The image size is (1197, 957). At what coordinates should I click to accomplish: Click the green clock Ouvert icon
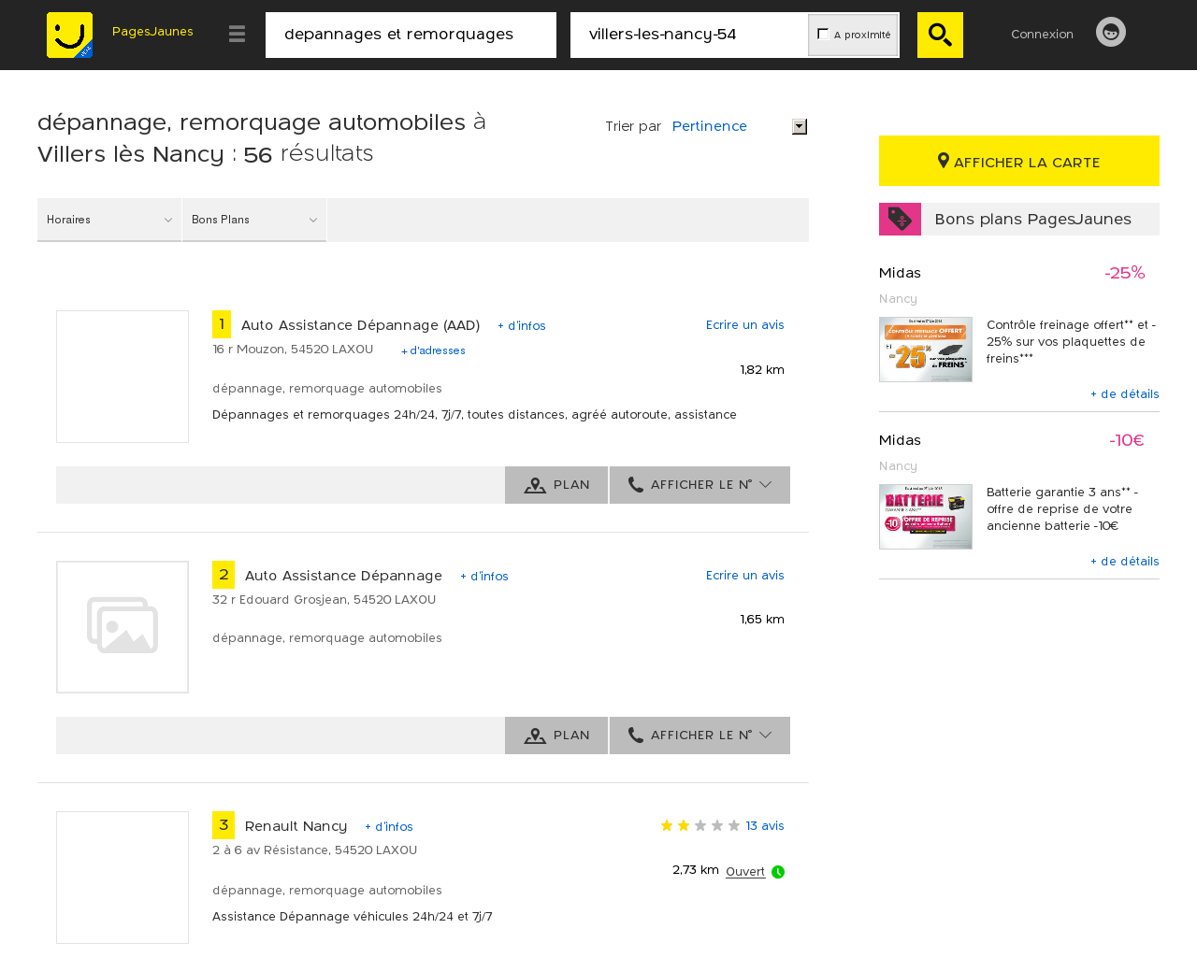[x=778, y=872]
